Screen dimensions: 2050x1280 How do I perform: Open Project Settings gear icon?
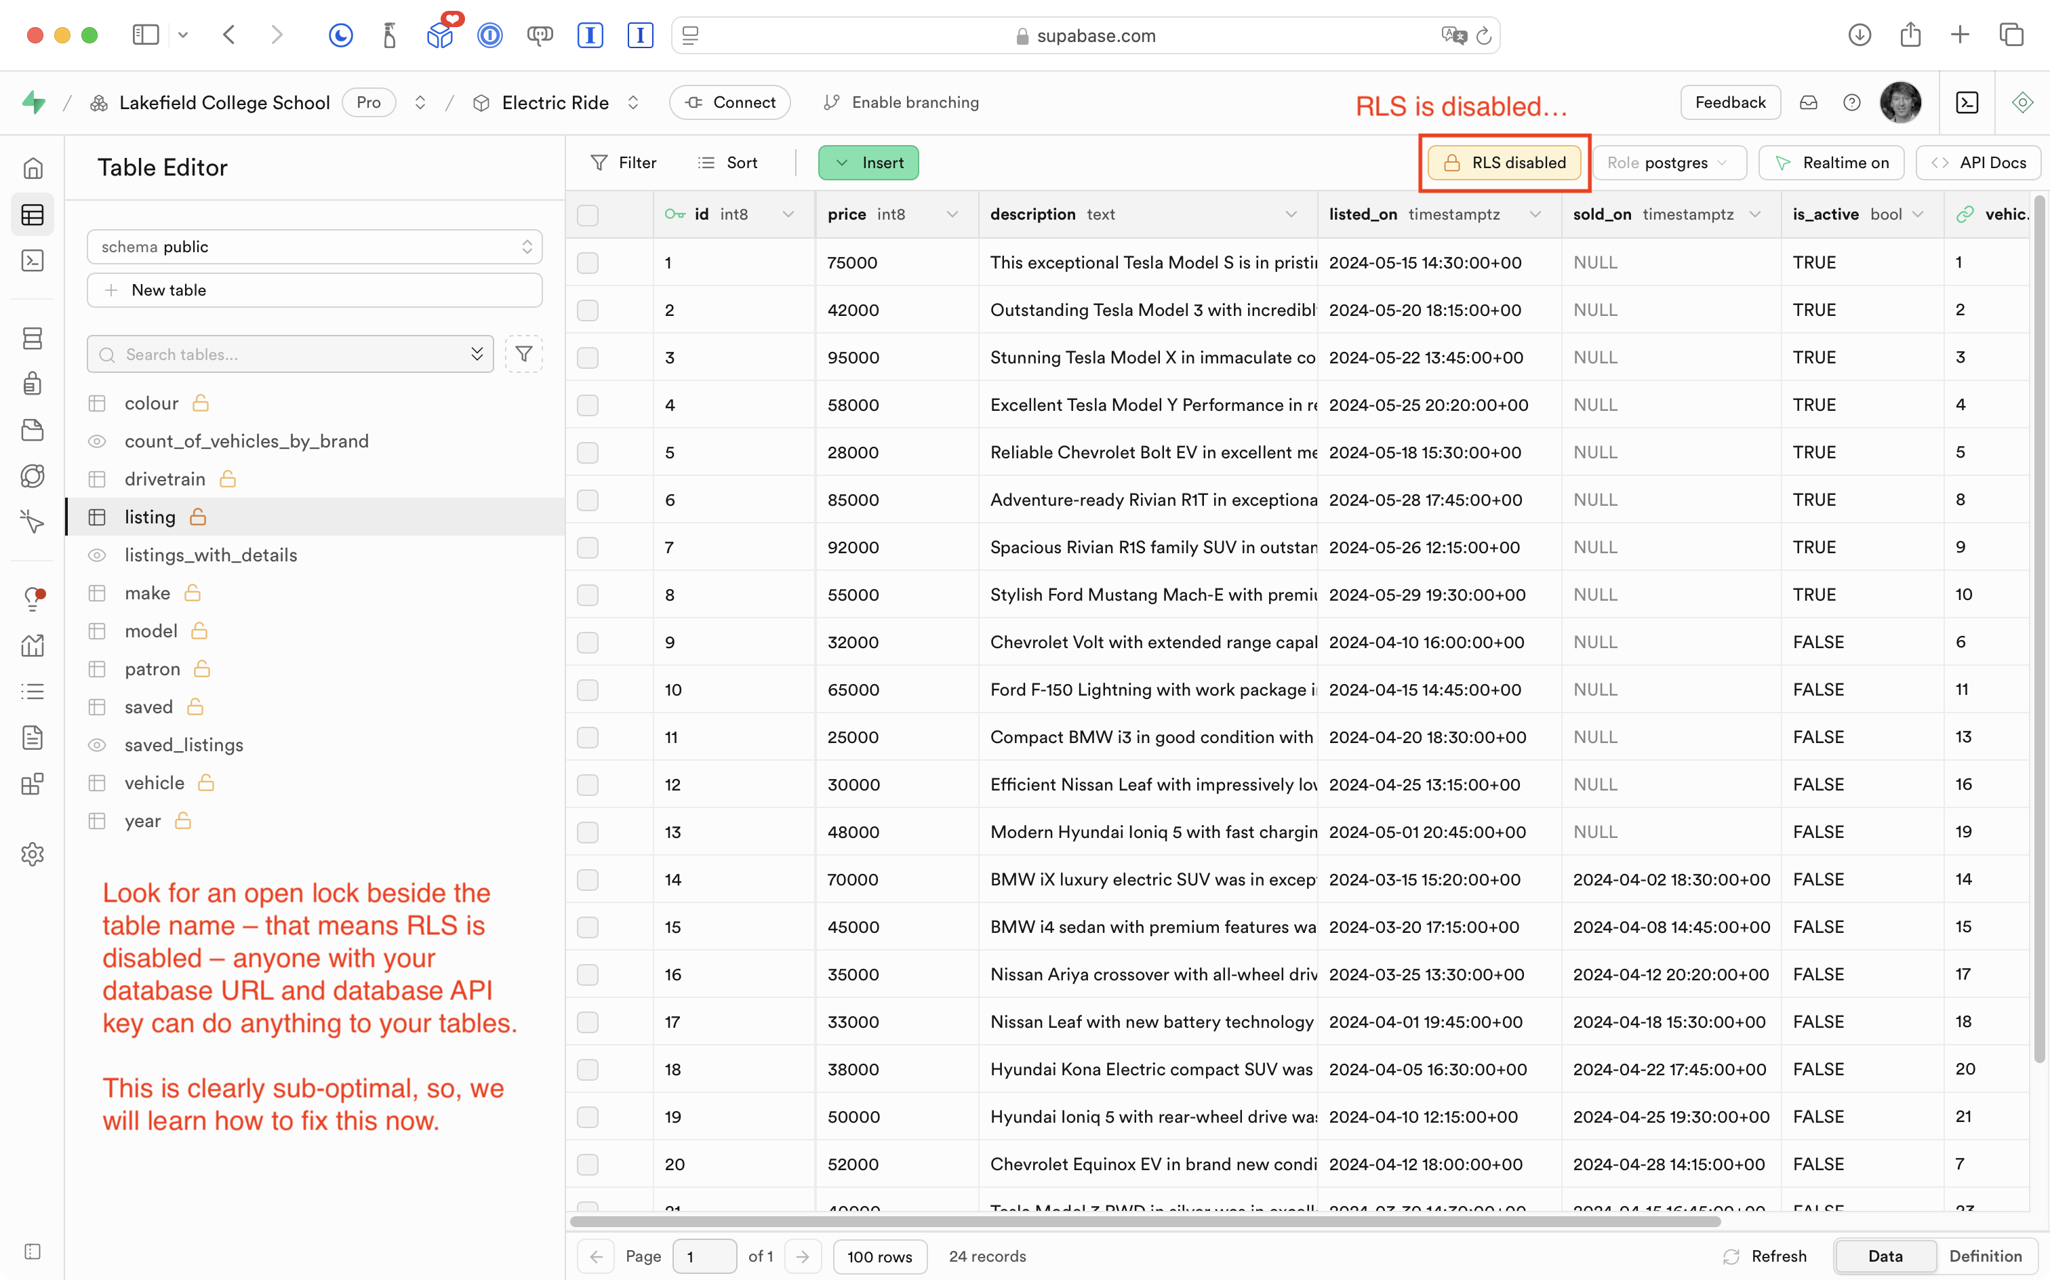pos(32,854)
